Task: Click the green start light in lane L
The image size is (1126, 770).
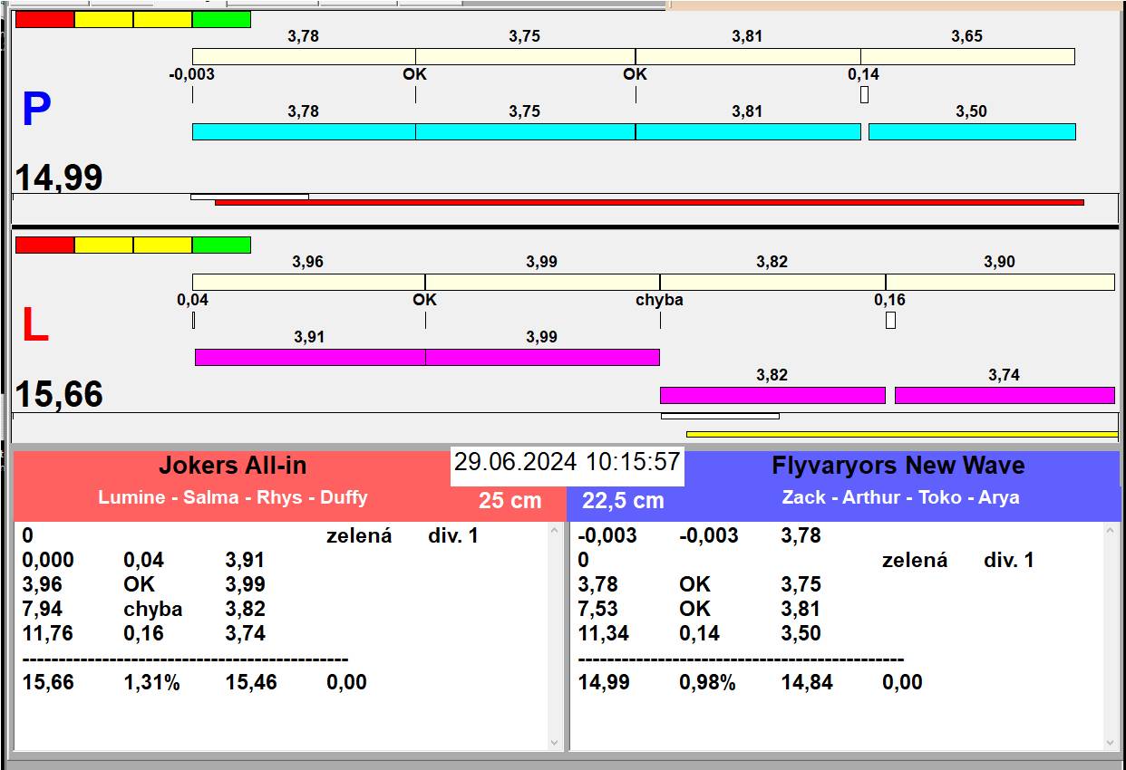Action: pos(221,245)
